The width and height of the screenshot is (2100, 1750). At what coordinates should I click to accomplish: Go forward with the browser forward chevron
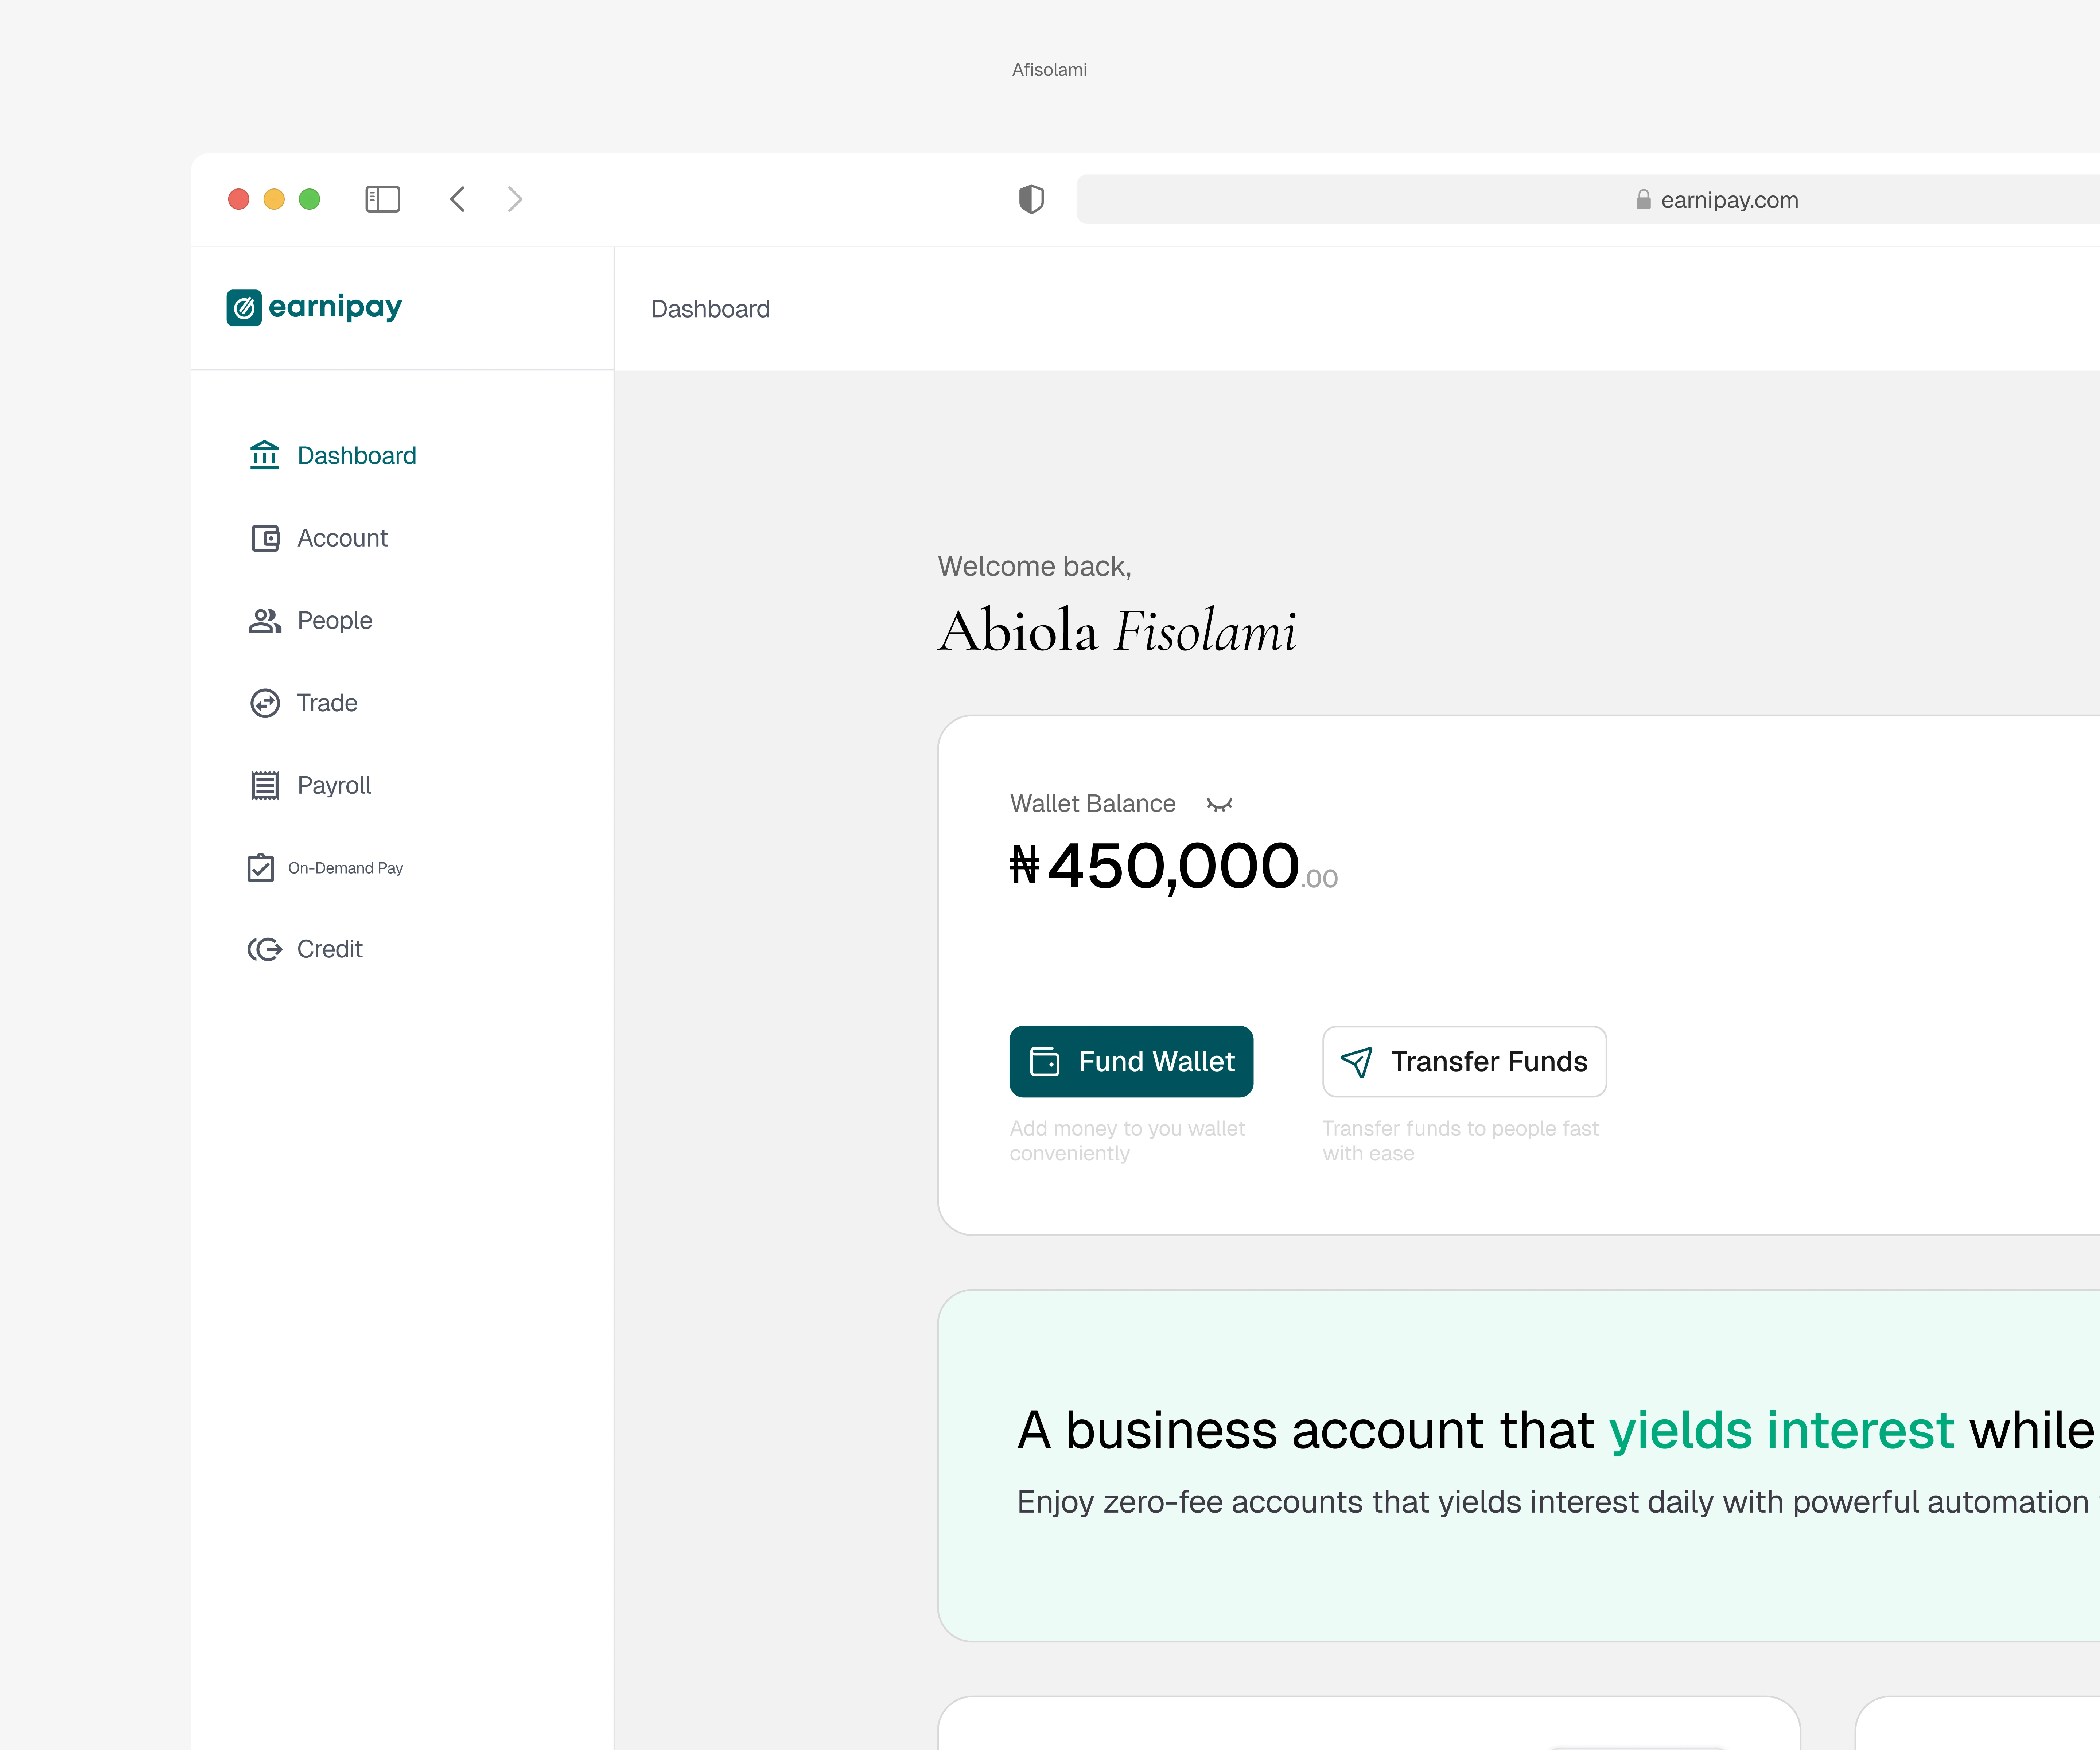(515, 199)
